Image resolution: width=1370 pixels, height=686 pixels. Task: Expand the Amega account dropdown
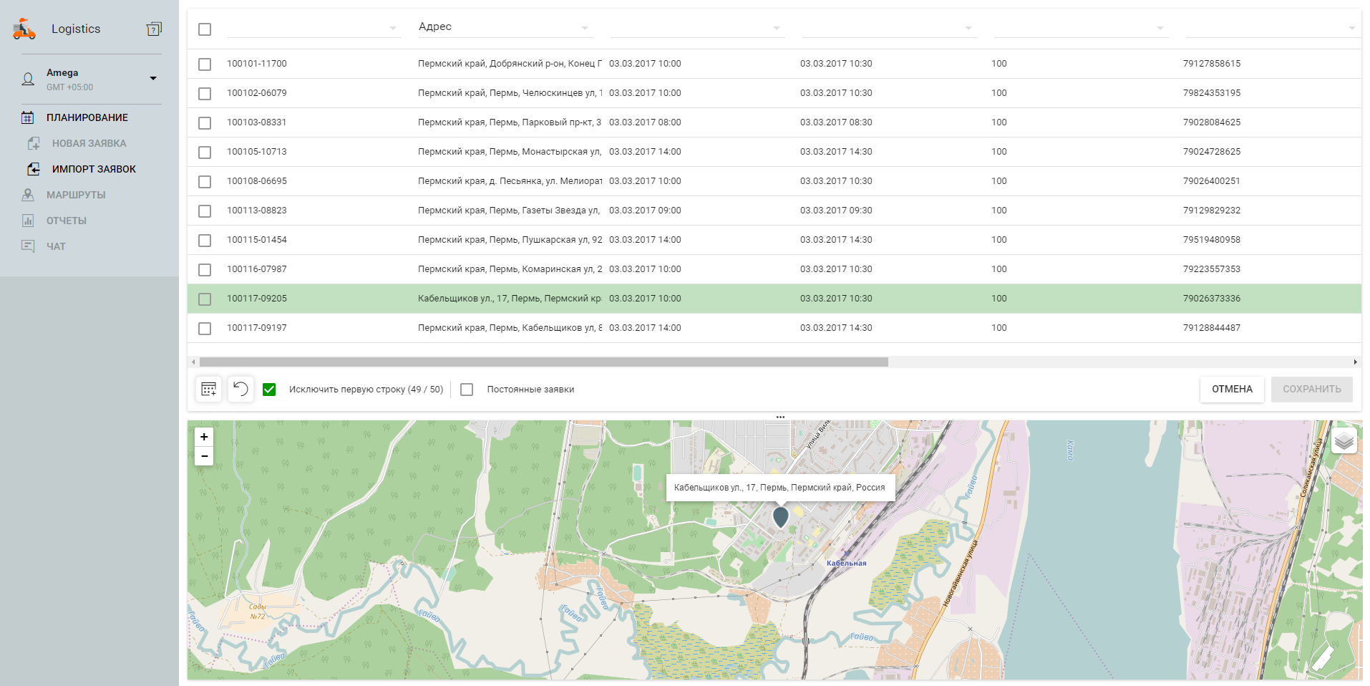point(152,78)
